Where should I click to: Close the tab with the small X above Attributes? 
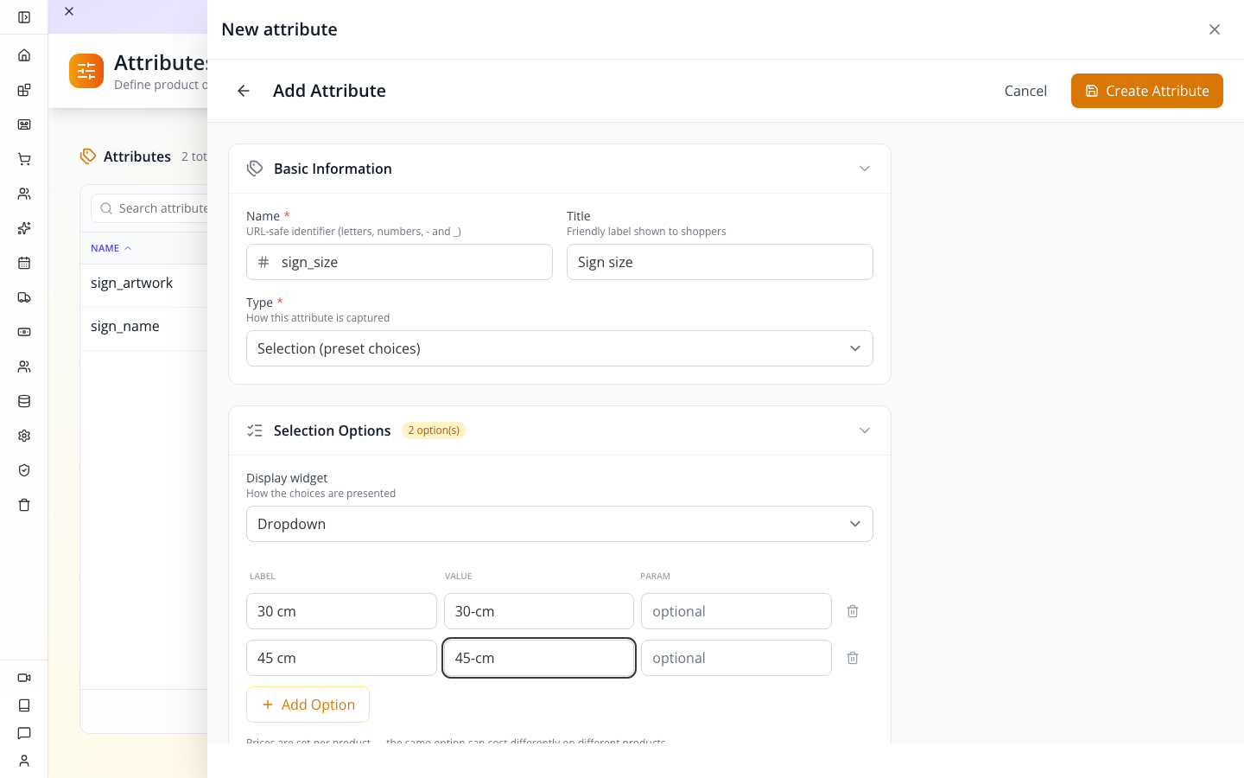click(x=69, y=11)
